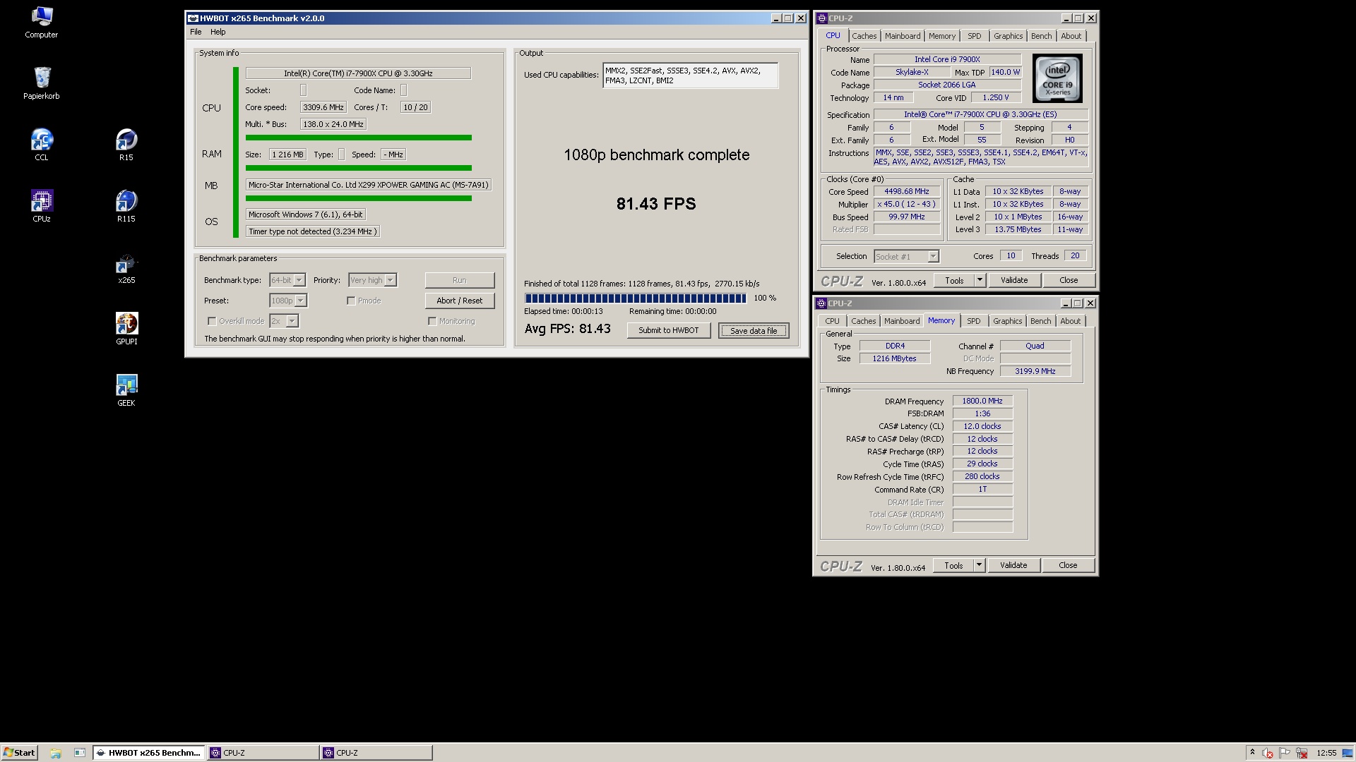Select the R115 desktop shortcut
Screen dimensions: 1356x762
point(126,206)
